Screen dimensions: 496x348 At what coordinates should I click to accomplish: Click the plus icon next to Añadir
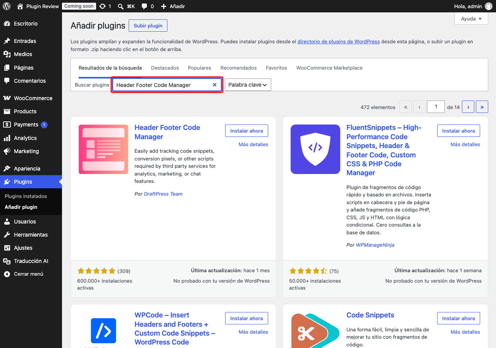(x=164, y=6)
